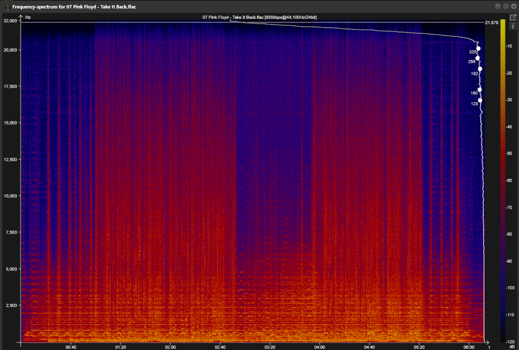Viewport: 519px width, 350px height.
Task: Click the 03:20 time axis label
Action: coord(270,347)
